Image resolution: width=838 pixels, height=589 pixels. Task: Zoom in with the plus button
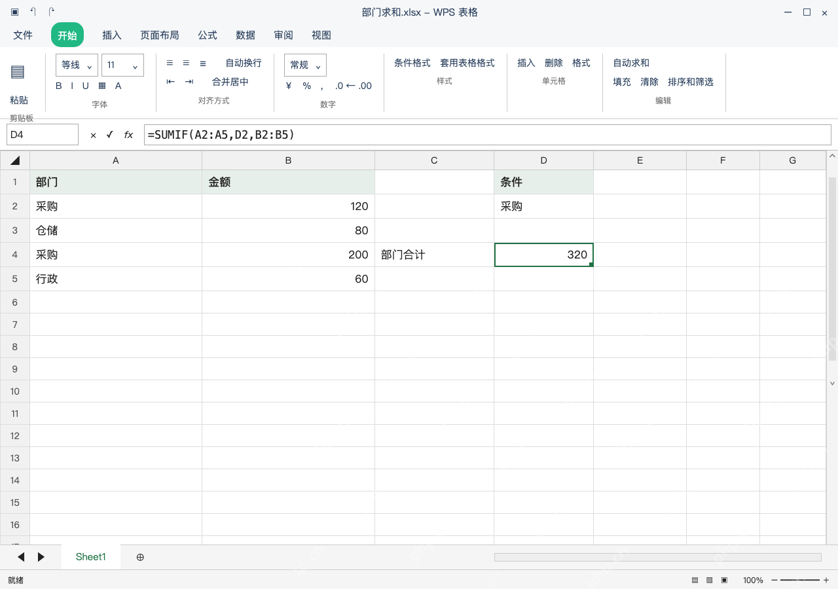pos(826,580)
